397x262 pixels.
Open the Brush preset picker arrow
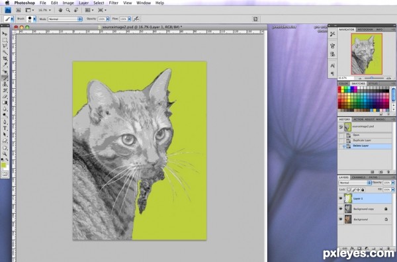coord(34,19)
